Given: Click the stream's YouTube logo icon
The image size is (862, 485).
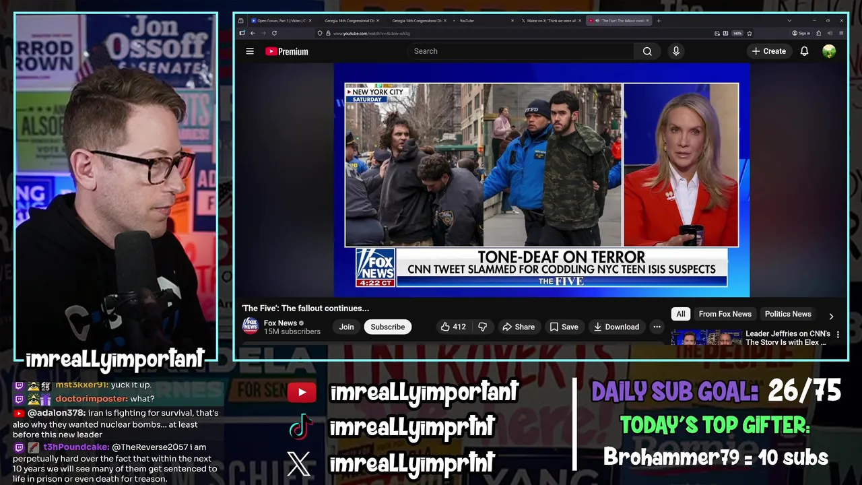Looking at the screenshot, I should click(302, 393).
